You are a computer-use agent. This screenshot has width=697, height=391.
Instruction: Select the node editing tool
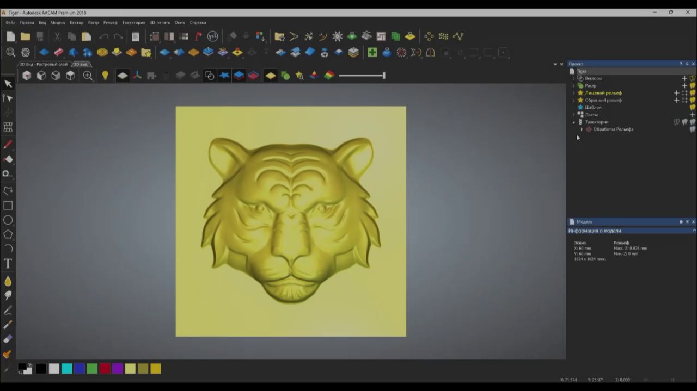8,98
